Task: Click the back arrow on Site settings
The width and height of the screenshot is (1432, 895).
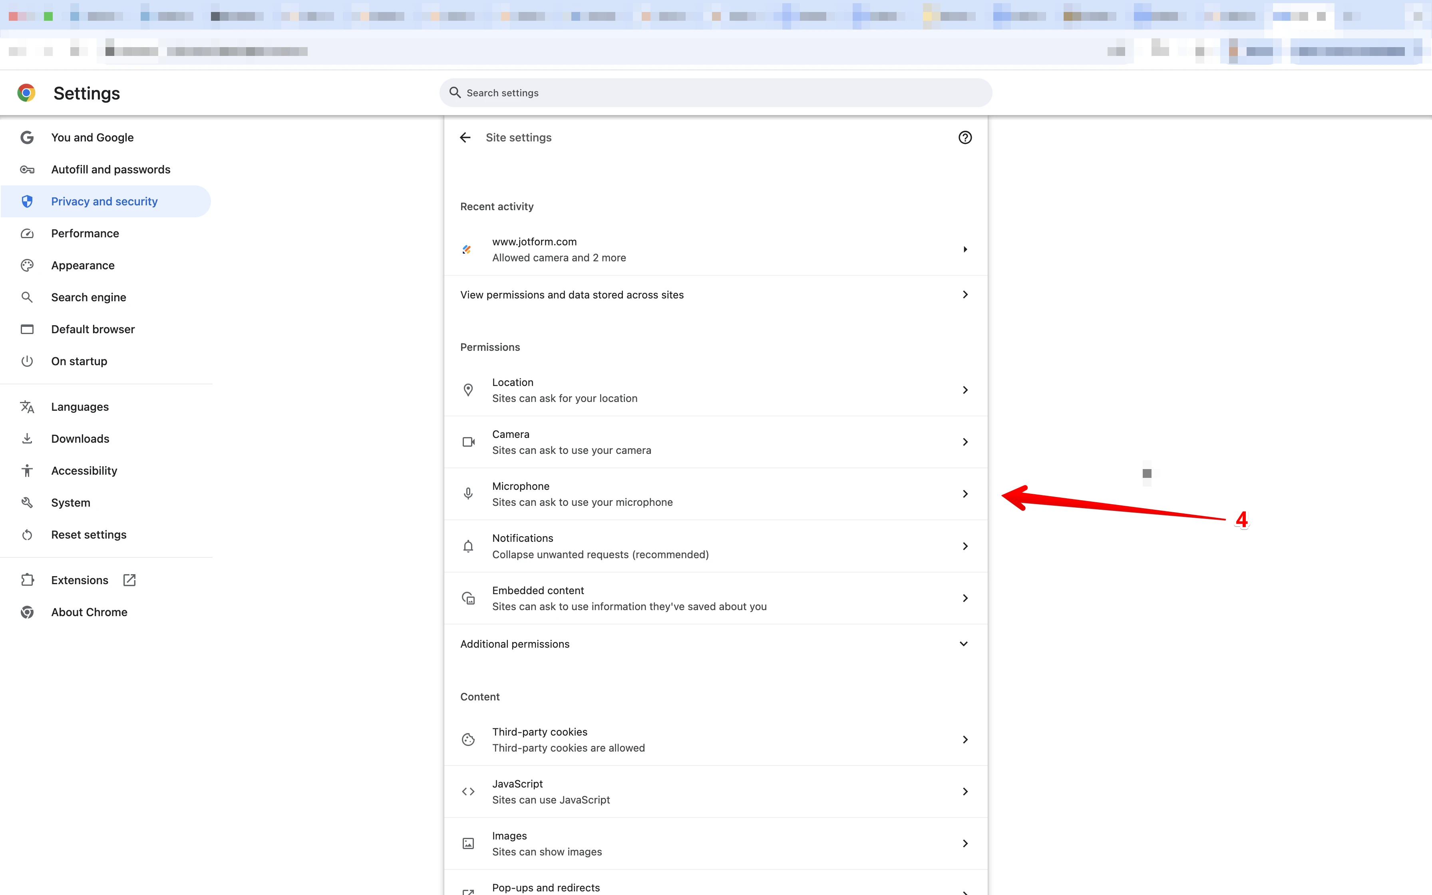Action: tap(465, 137)
